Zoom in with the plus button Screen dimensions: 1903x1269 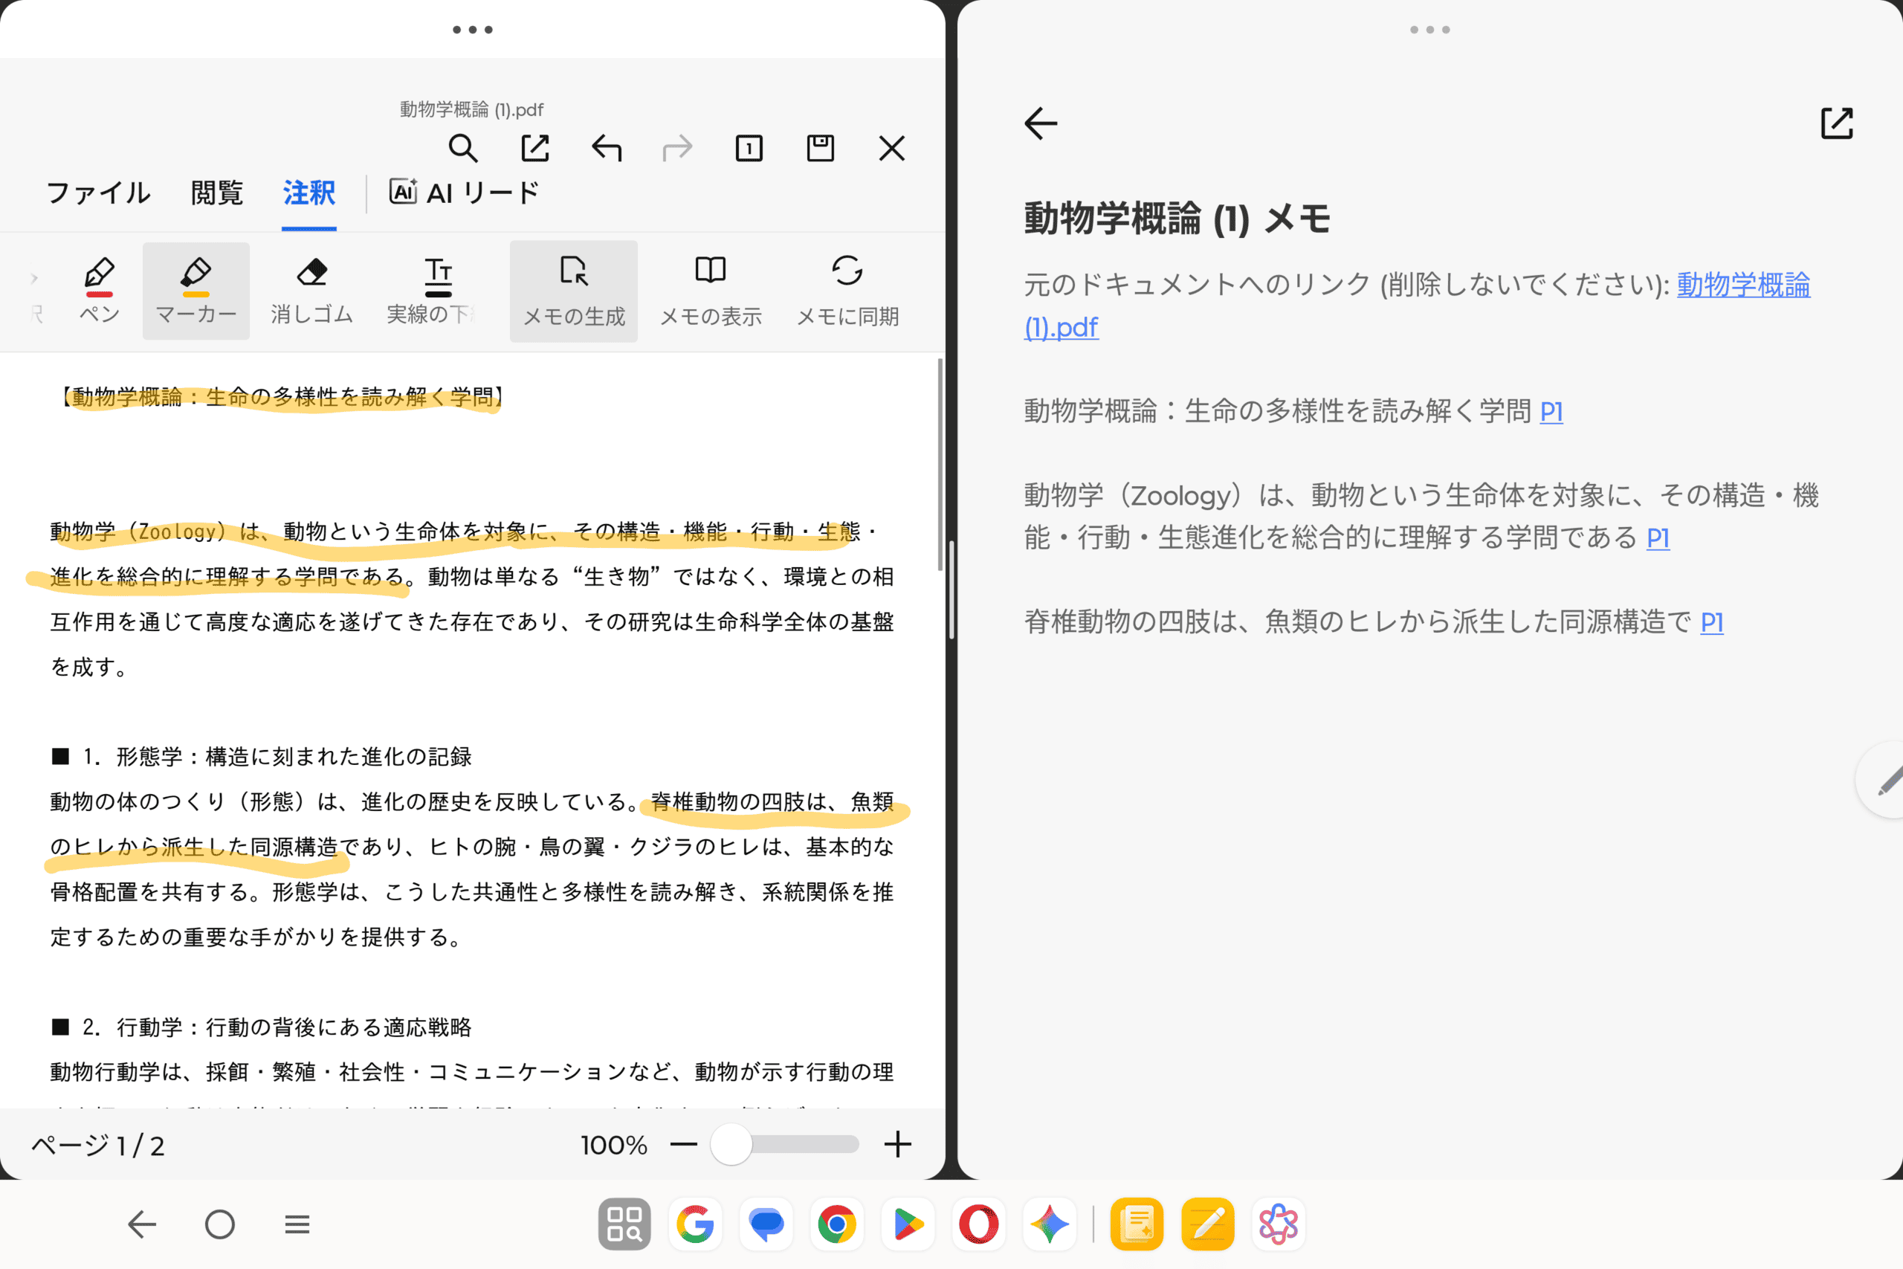pyautogui.click(x=897, y=1144)
